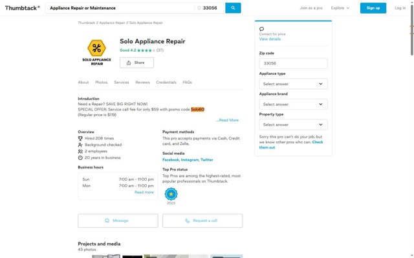
Task: Click the location pin icon by 33056
Action: [x=199, y=8]
